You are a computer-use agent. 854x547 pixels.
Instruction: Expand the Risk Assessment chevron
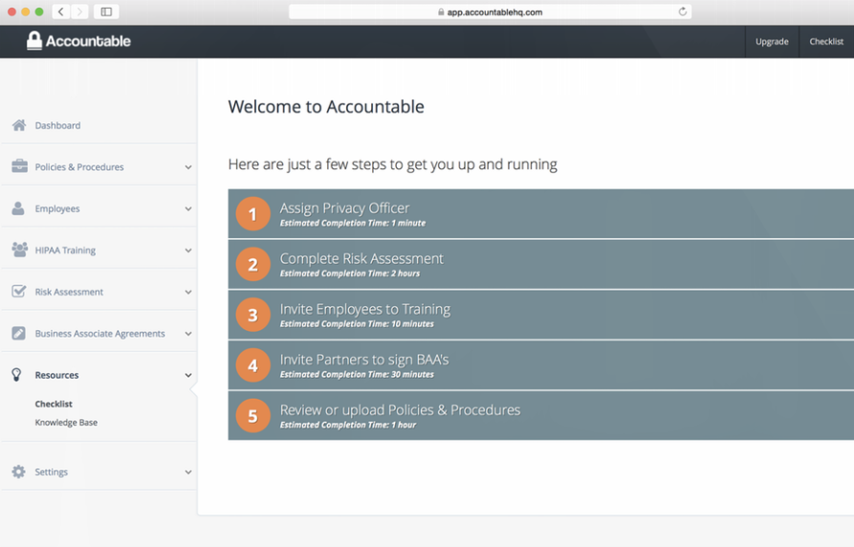tap(187, 292)
